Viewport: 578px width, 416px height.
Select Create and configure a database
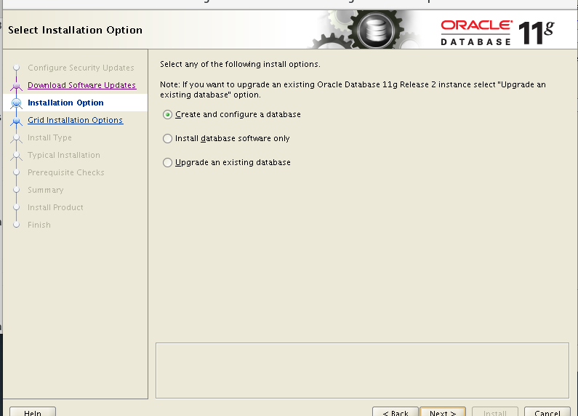pyautogui.click(x=232, y=115)
